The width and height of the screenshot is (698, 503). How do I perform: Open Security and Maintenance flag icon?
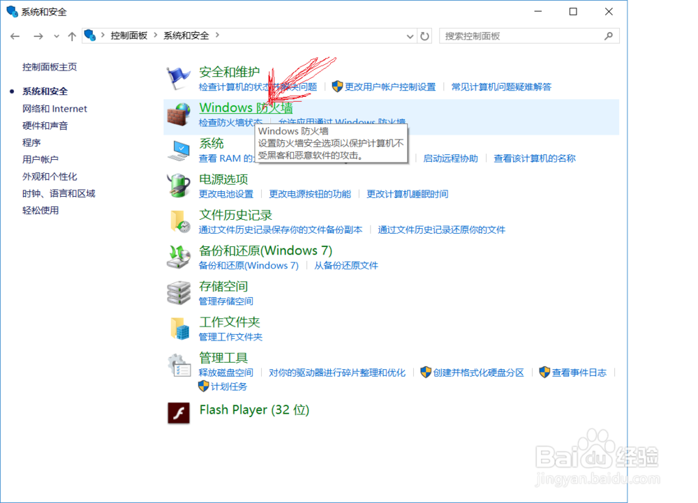(x=178, y=77)
